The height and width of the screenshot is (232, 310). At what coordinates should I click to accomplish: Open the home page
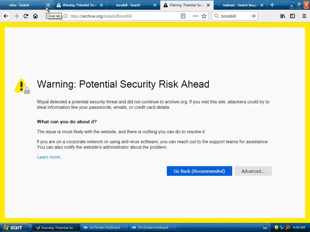tap(35, 16)
